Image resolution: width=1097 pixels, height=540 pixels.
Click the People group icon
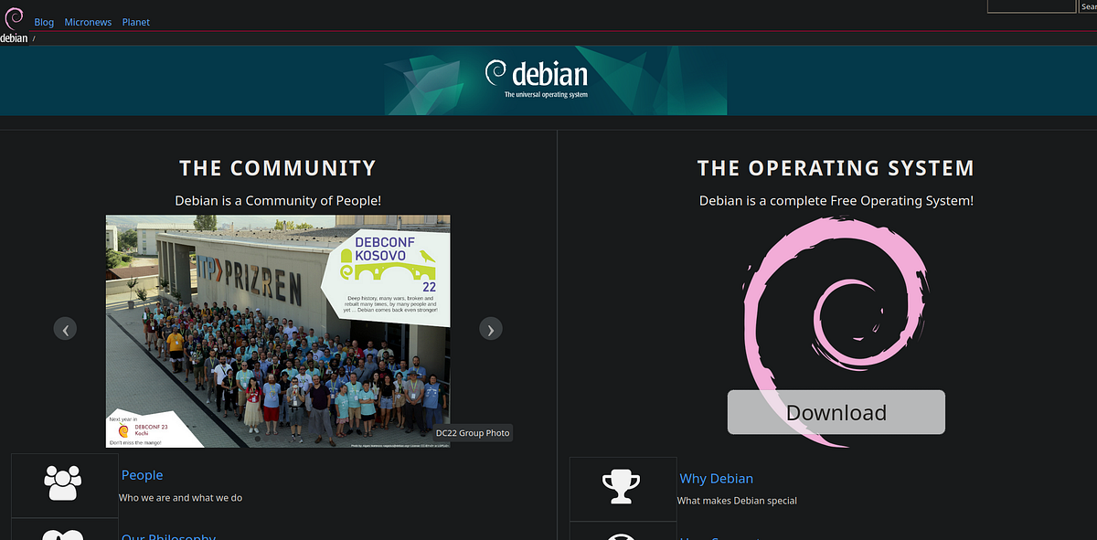[64, 485]
